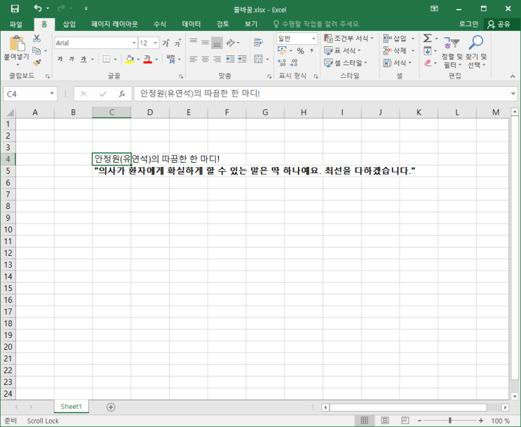Screen dimensions: 521x427
Task: Click the Sign in (로그인) link
Action: point(468,24)
